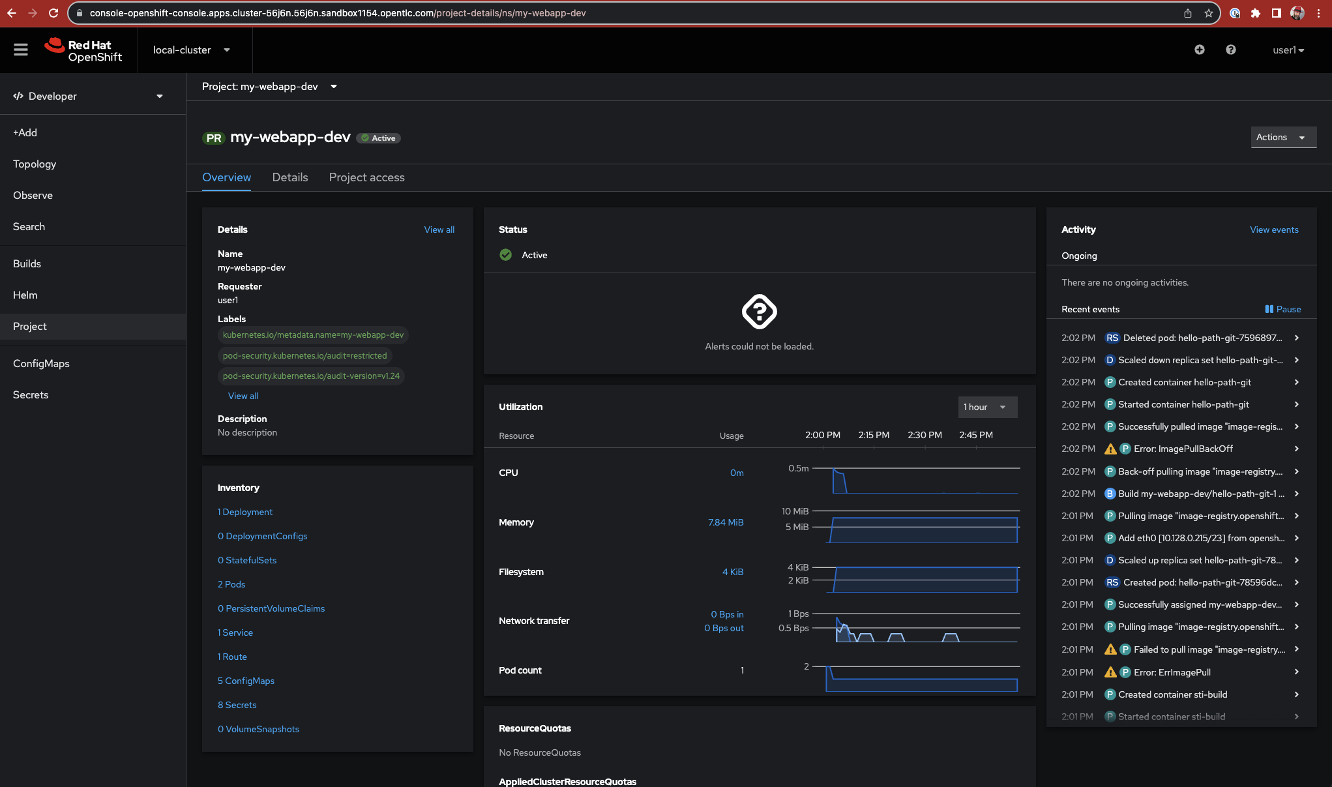
Task: Open Topology in the sidebar
Action: point(35,164)
